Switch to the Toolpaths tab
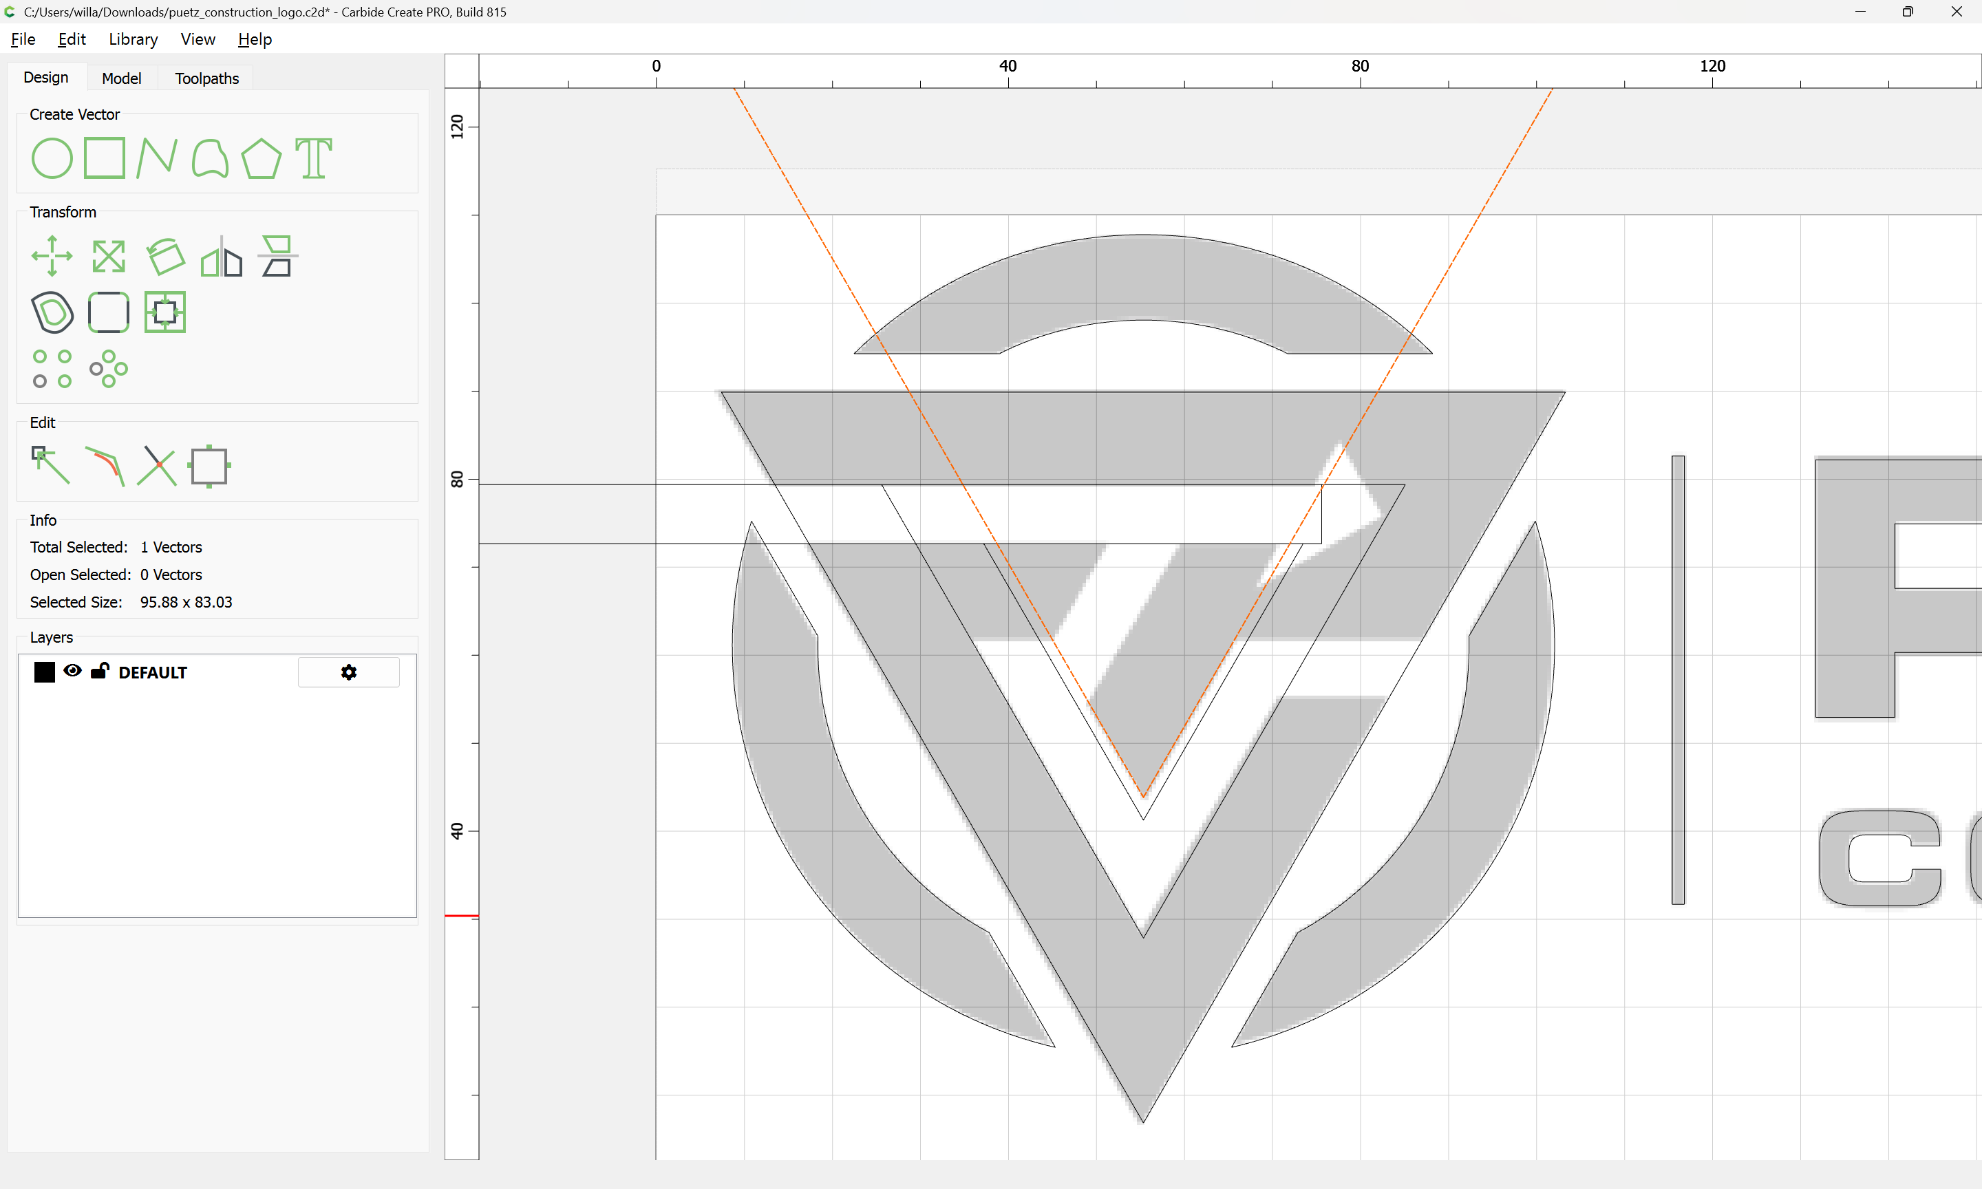Image resolution: width=1982 pixels, height=1189 pixels. (x=206, y=78)
